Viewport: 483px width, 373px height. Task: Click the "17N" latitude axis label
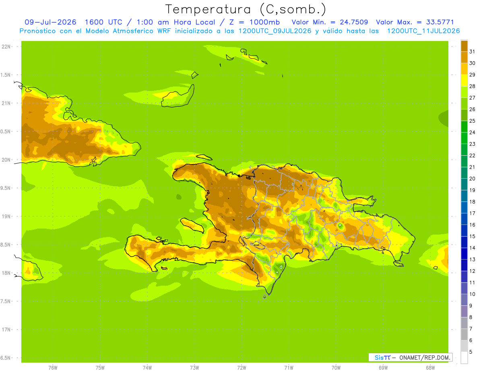point(6,330)
